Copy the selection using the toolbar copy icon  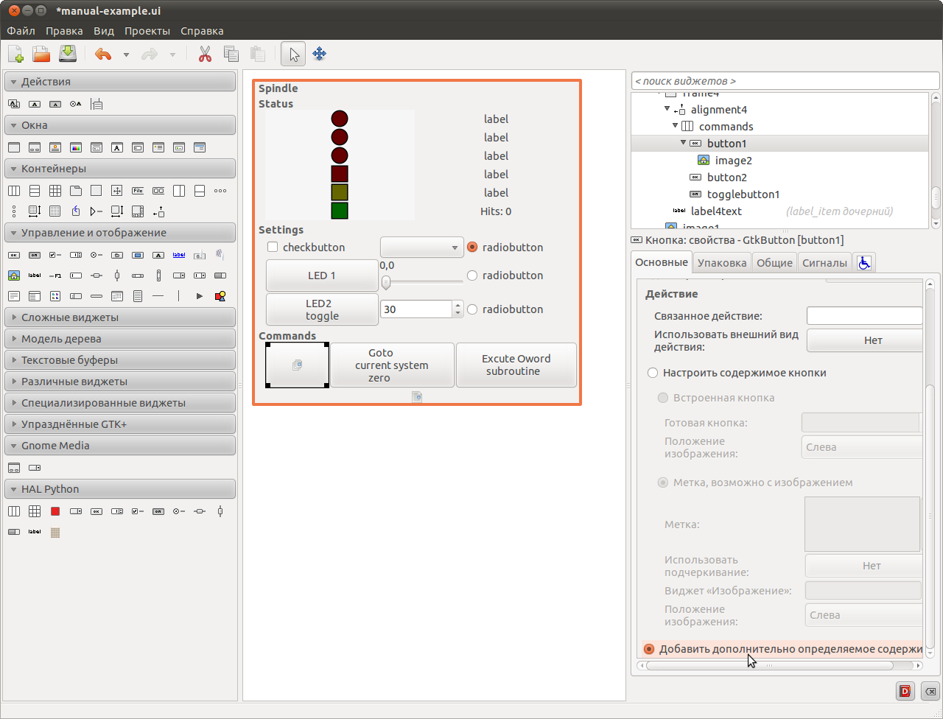click(231, 54)
